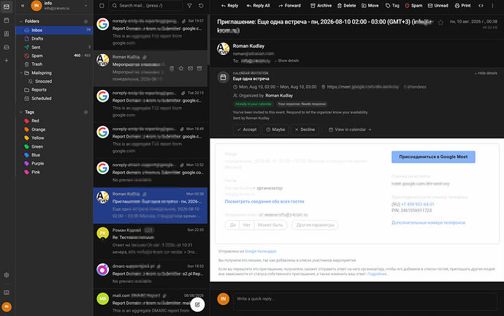Viewport: 504px width, 316px height.
Task: Open the mail.com DMARC report message
Action: coord(150,303)
